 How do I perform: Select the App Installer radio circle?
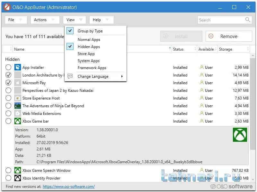click(x=8, y=67)
